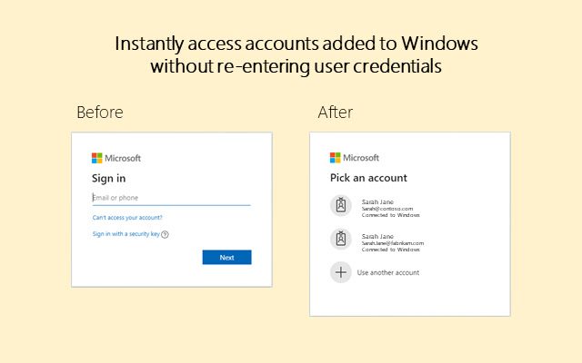Pick the Sarah Jane fabrikam.com account name
The width and height of the screenshot is (582, 363).
tap(377, 236)
